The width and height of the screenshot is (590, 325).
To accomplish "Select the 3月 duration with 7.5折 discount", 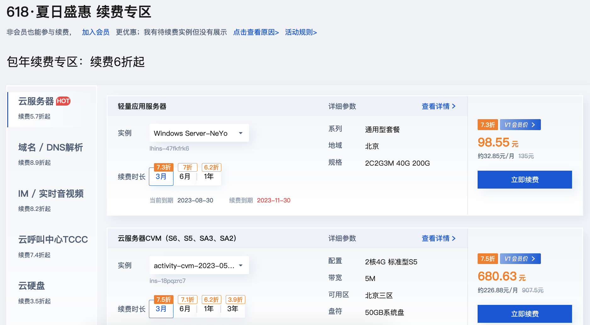I will point(161,309).
